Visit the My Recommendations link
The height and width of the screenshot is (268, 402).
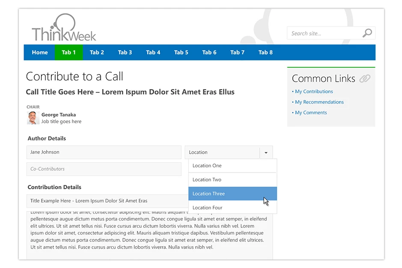319,102
